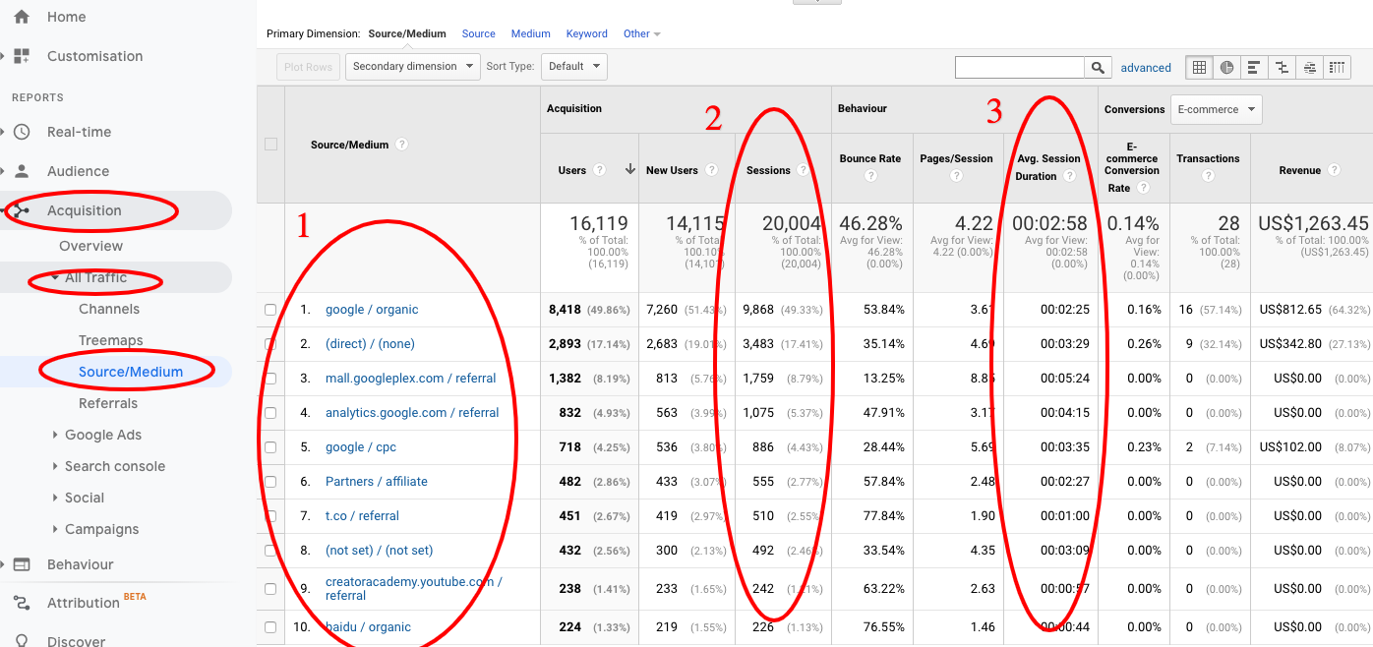1373x647 pixels.
Task: Click the table search input field
Action: click(1020, 67)
